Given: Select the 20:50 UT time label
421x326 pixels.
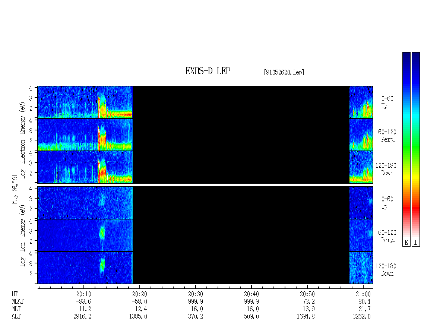Looking at the screenshot, I should (307, 294).
